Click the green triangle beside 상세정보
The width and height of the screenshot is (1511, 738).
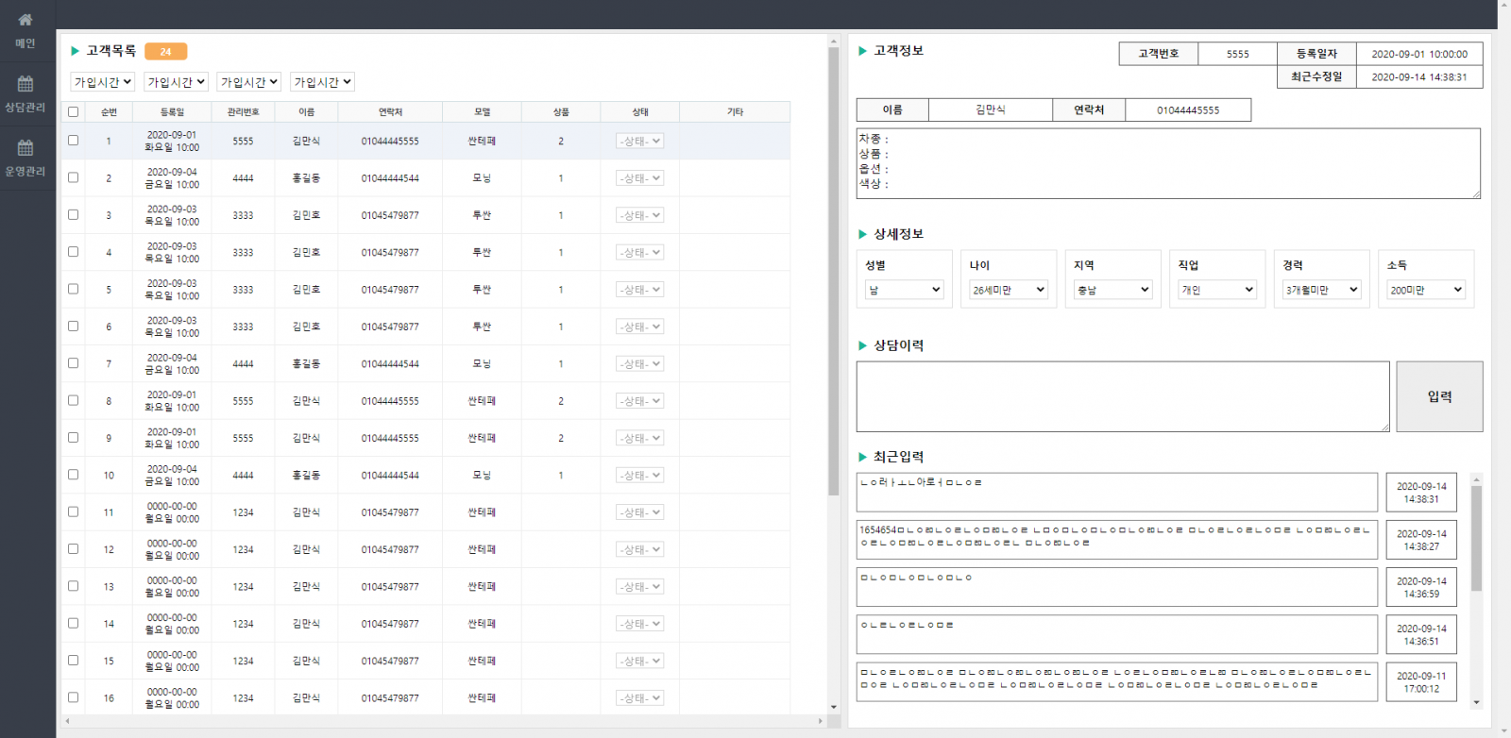[862, 234]
